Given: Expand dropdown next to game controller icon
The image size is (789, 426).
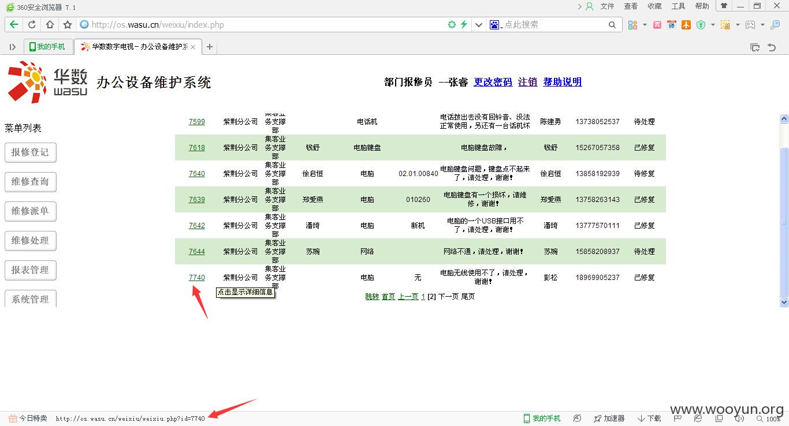Looking at the screenshot, I should tap(762, 25).
